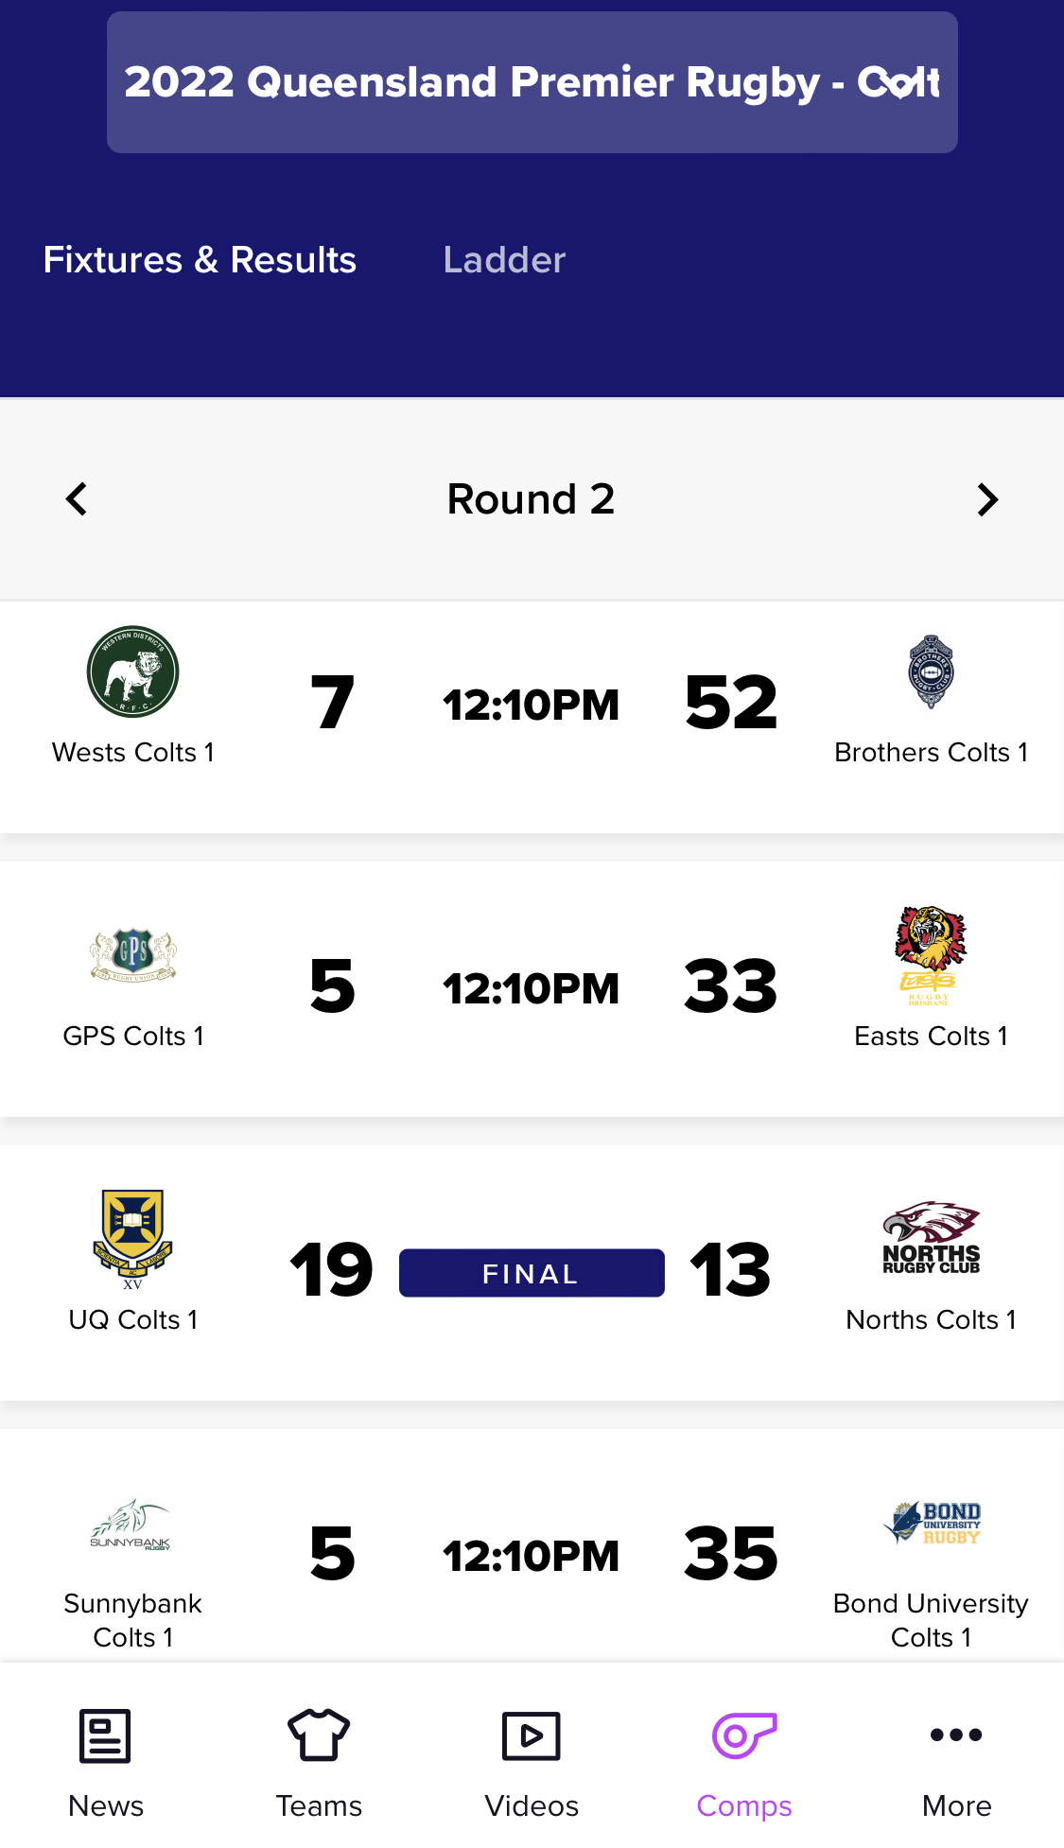Click the FINAL badge on the UQ match
This screenshot has width=1064, height=1848.
(532, 1273)
